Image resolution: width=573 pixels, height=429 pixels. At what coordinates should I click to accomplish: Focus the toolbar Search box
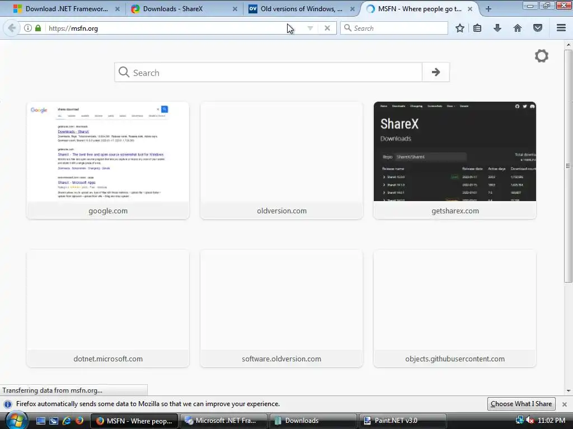[394, 28]
